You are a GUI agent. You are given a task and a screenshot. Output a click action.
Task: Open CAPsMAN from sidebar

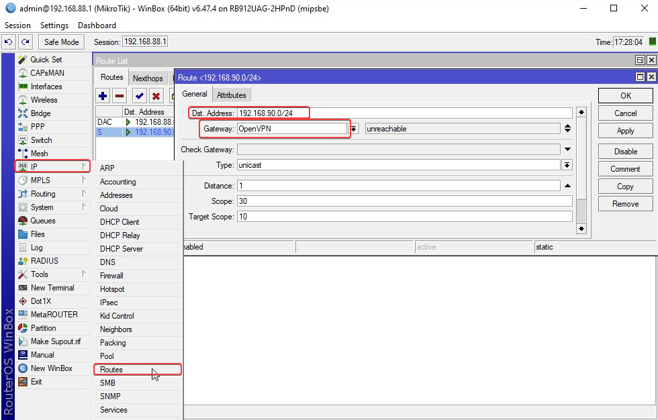(x=53, y=73)
